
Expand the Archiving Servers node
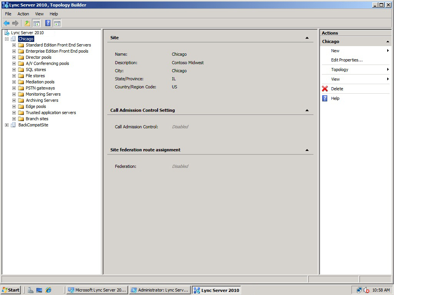14,100
